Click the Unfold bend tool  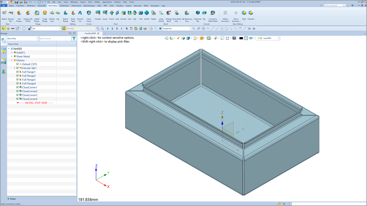click(147, 13)
